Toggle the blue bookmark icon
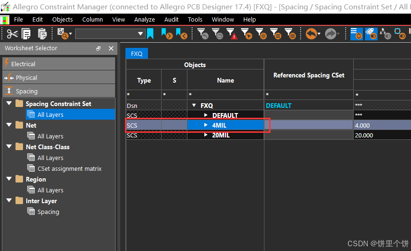Image resolution: width=411 pixels, height=251 pixels. 150,34
